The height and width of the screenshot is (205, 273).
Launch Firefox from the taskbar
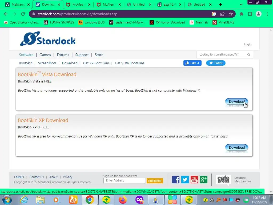point(123,200)
